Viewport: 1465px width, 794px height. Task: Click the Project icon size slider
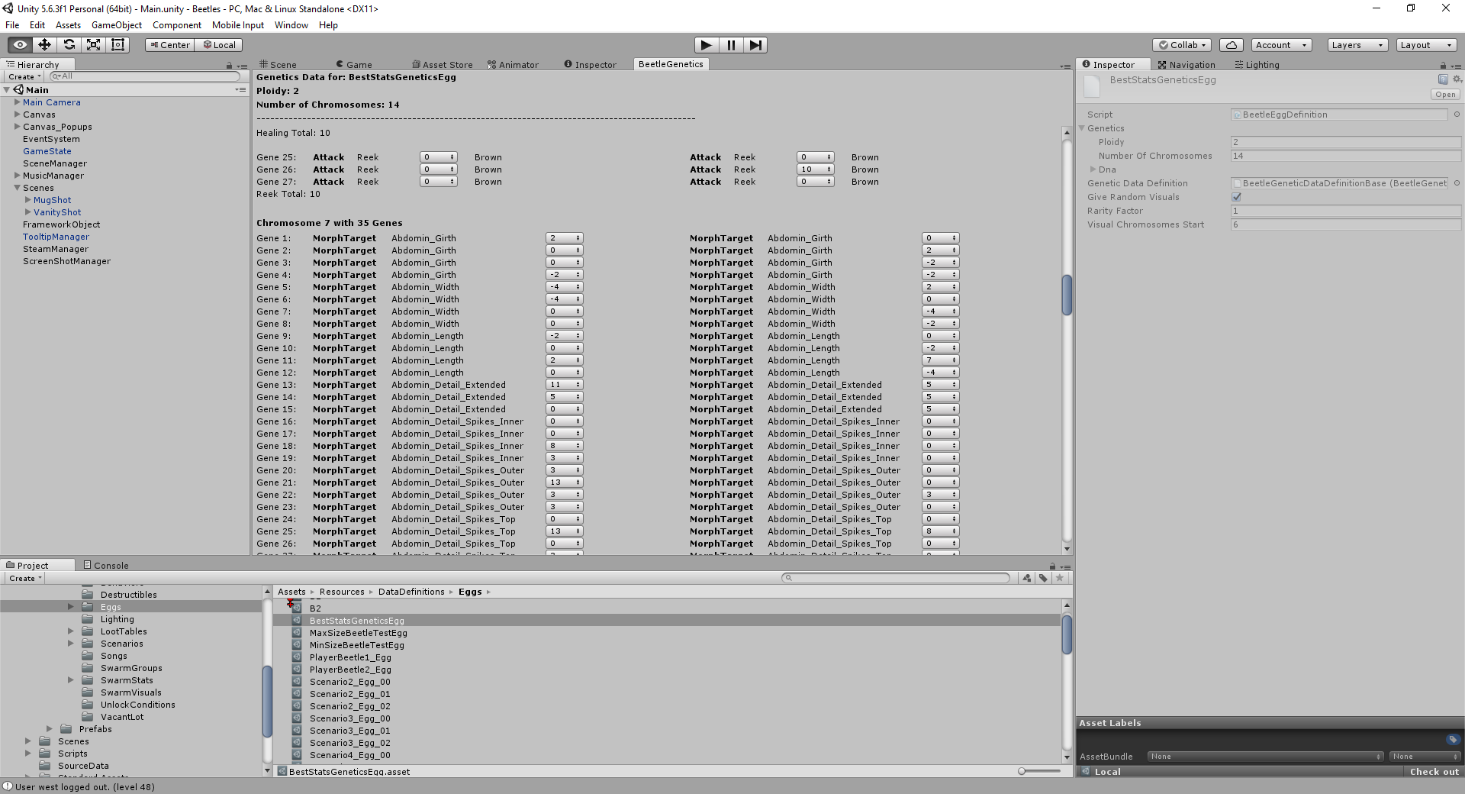click(1022, 771)
